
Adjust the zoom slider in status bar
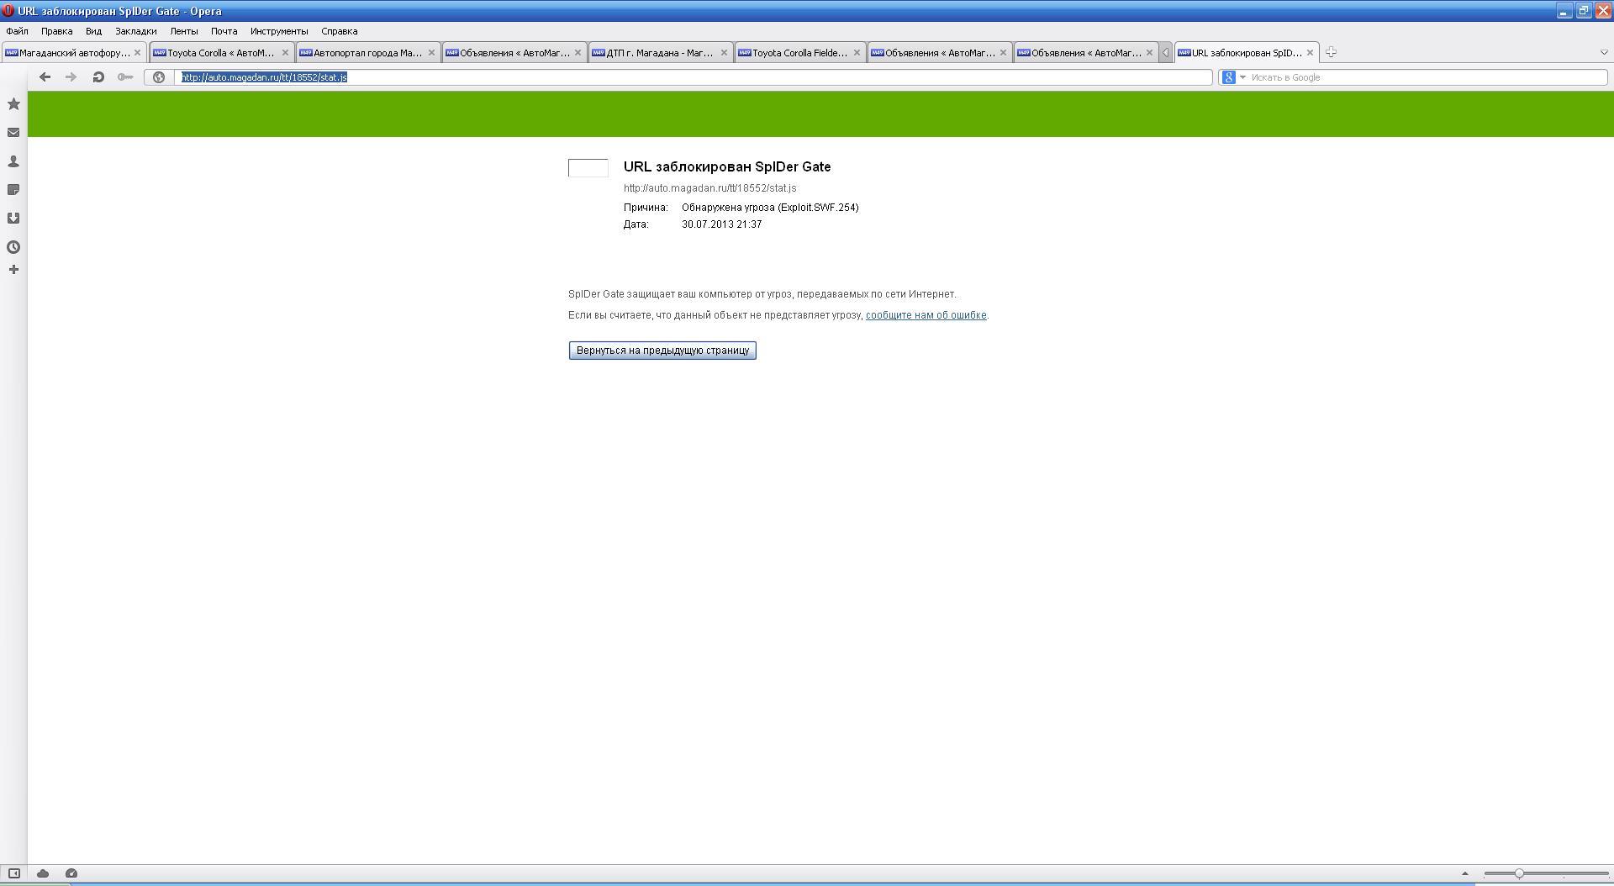click(x=1519, y=873)
